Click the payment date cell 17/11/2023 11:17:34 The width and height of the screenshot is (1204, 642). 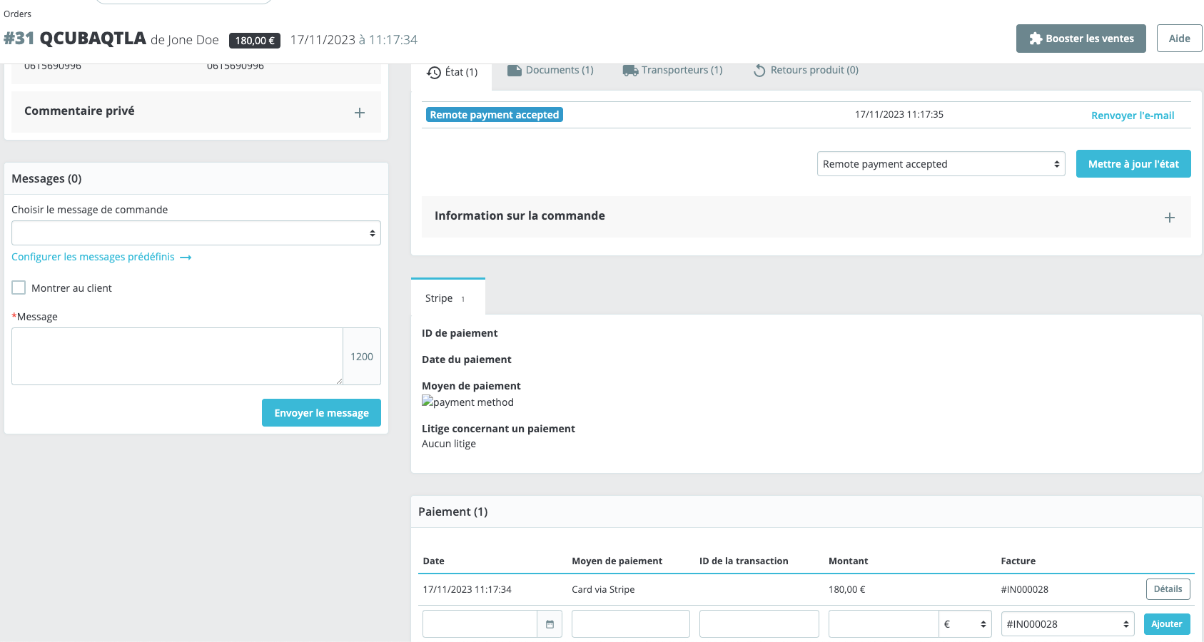coord(467,589)
